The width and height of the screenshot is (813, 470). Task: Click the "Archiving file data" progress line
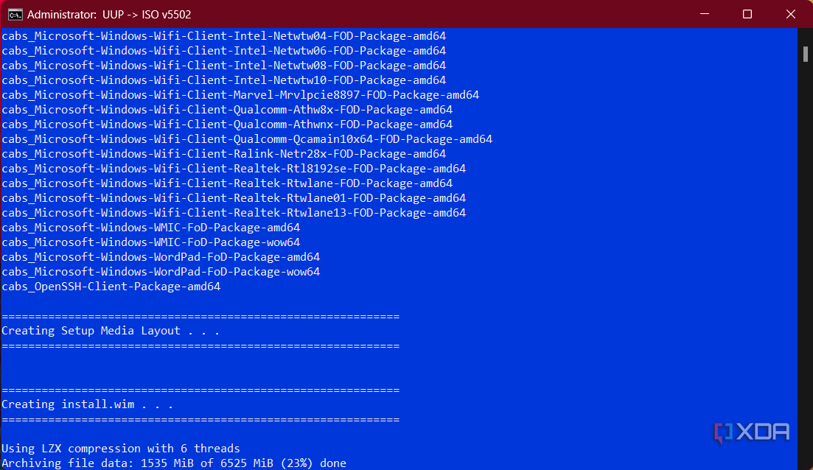(x=174, y=463)
